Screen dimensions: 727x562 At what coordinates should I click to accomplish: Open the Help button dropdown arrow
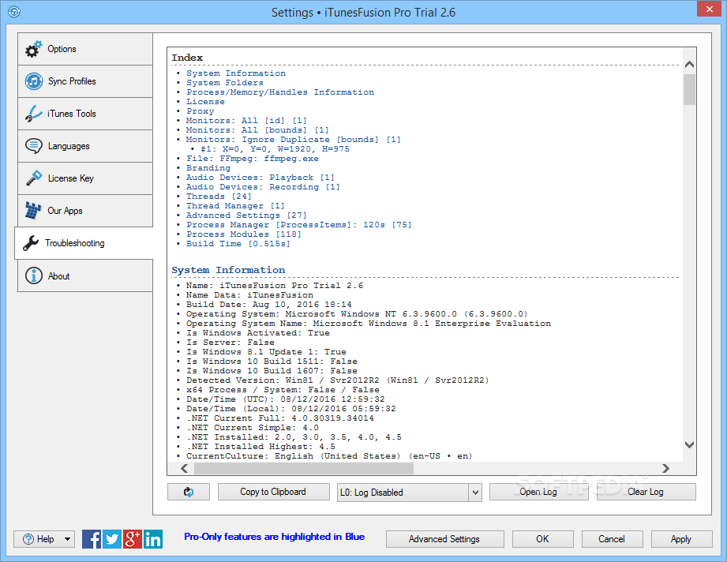tap(67, 539)
